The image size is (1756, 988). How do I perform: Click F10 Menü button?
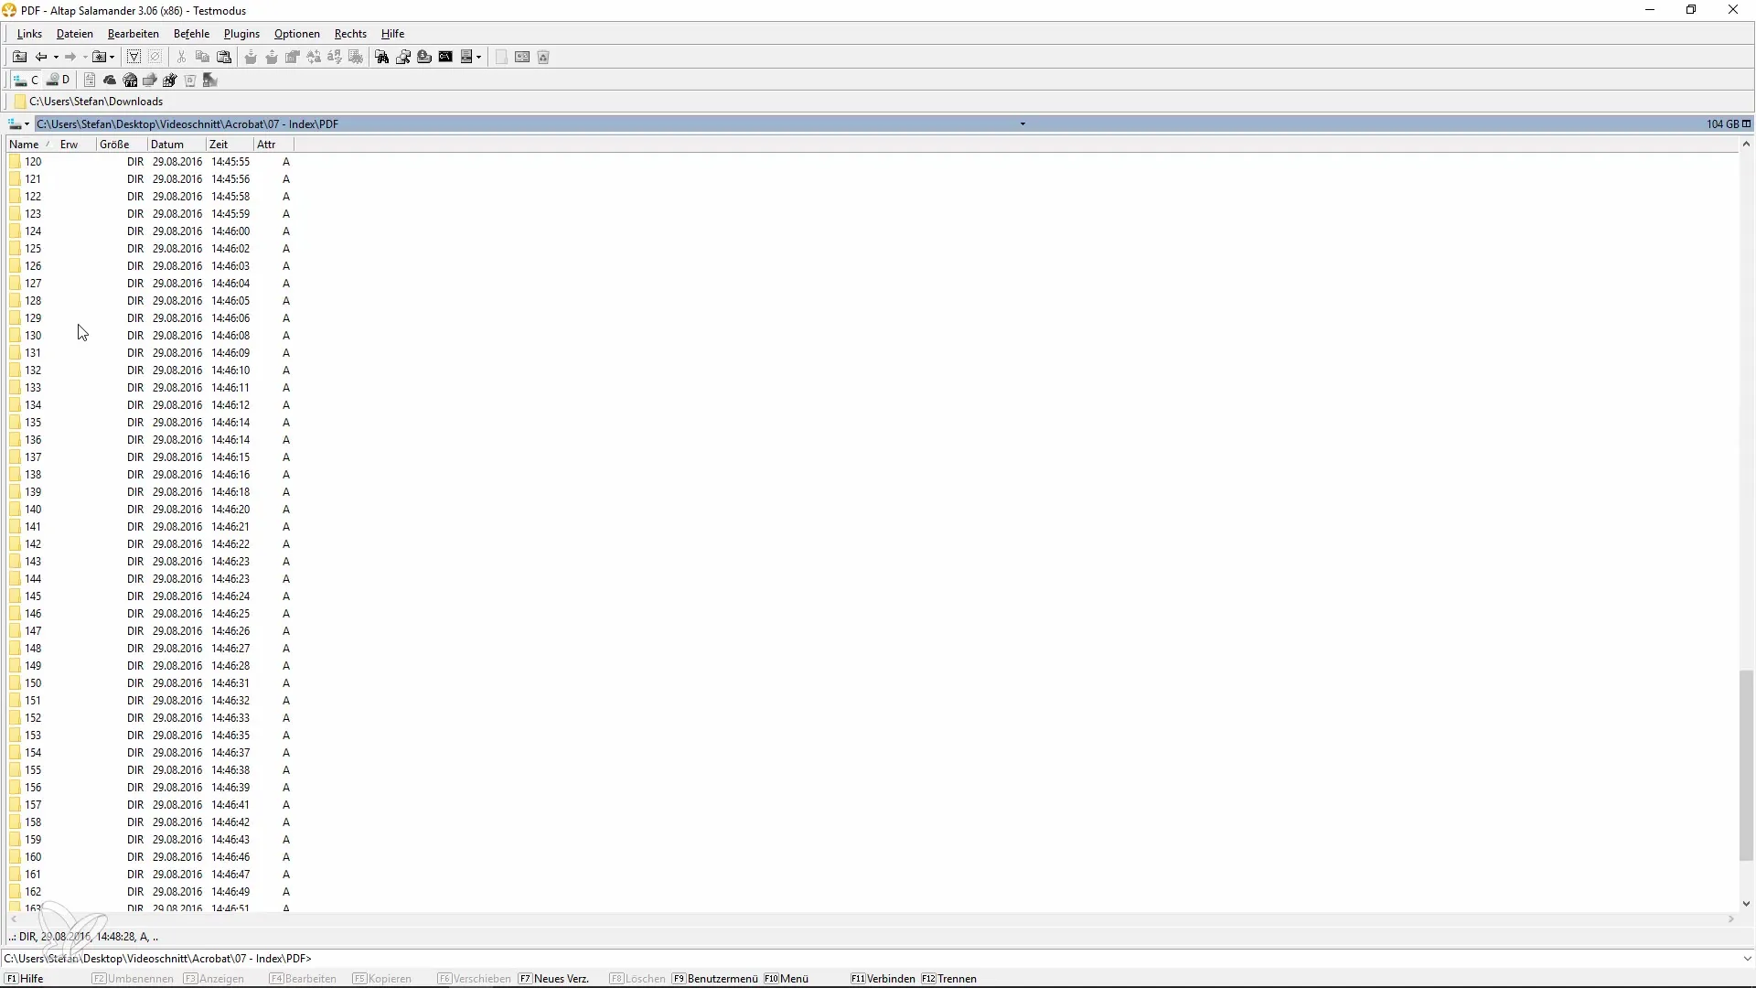pyautogui.click(x=786, y=979)
